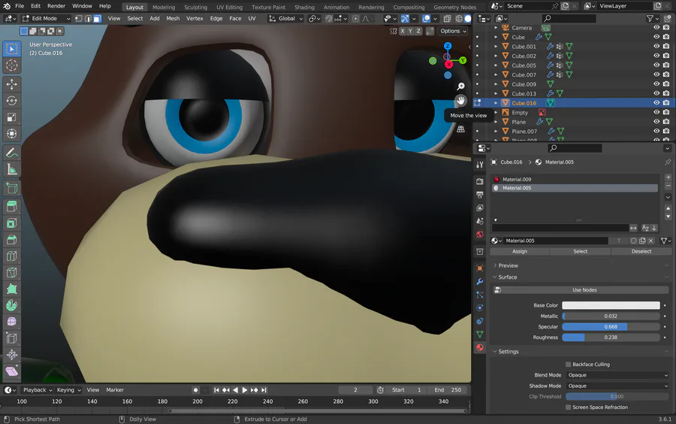Toggle orthographic grid view icon

tap(461, 129)
